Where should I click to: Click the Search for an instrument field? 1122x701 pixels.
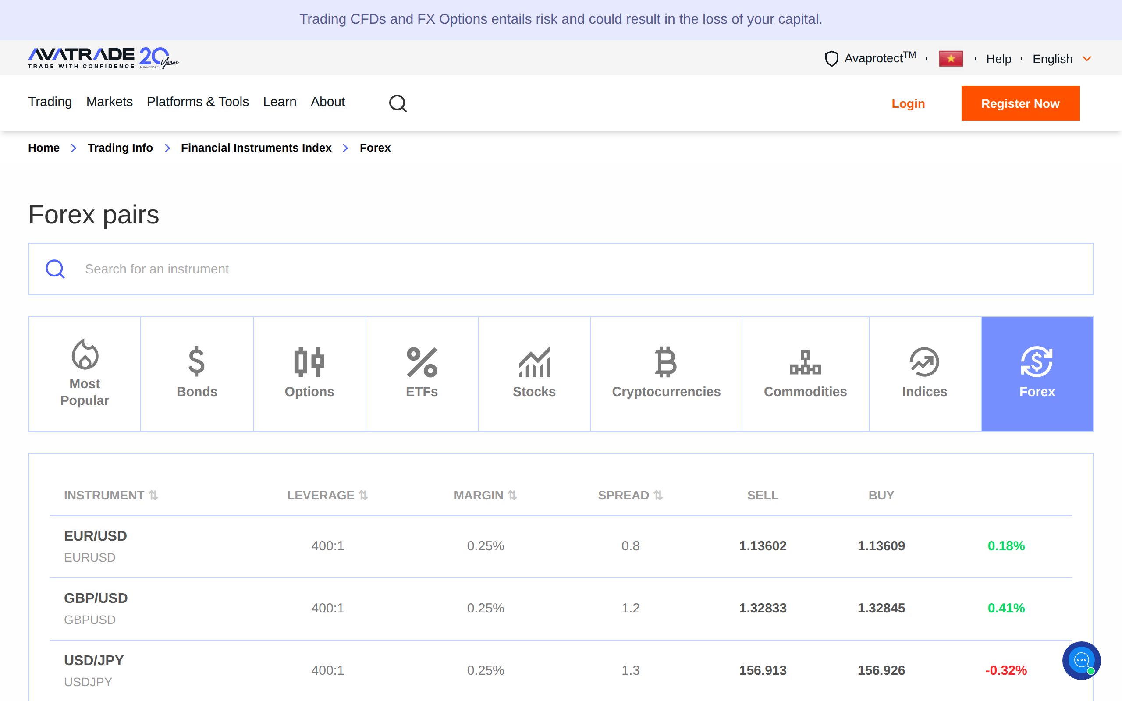(561, 269)
